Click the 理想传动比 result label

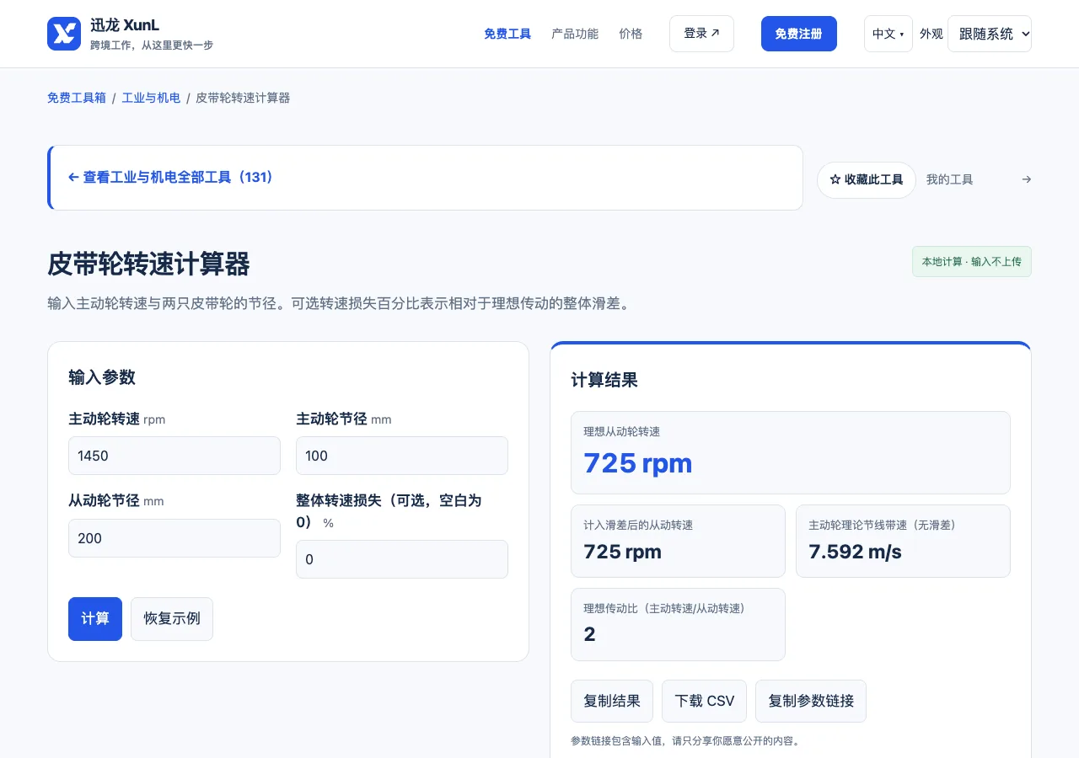[x=664, y=608]
